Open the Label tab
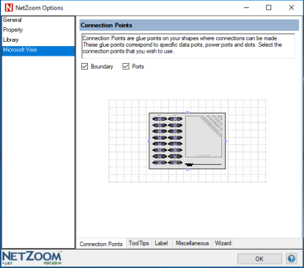304x268 pixels. [161, 243]
